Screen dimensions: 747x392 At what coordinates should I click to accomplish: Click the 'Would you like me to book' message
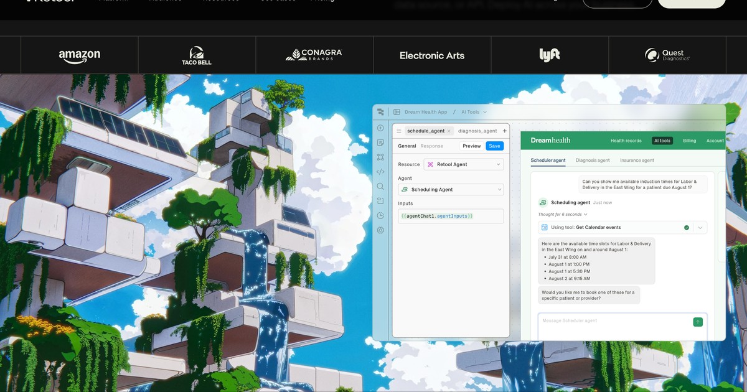click(x=588, y=295)
